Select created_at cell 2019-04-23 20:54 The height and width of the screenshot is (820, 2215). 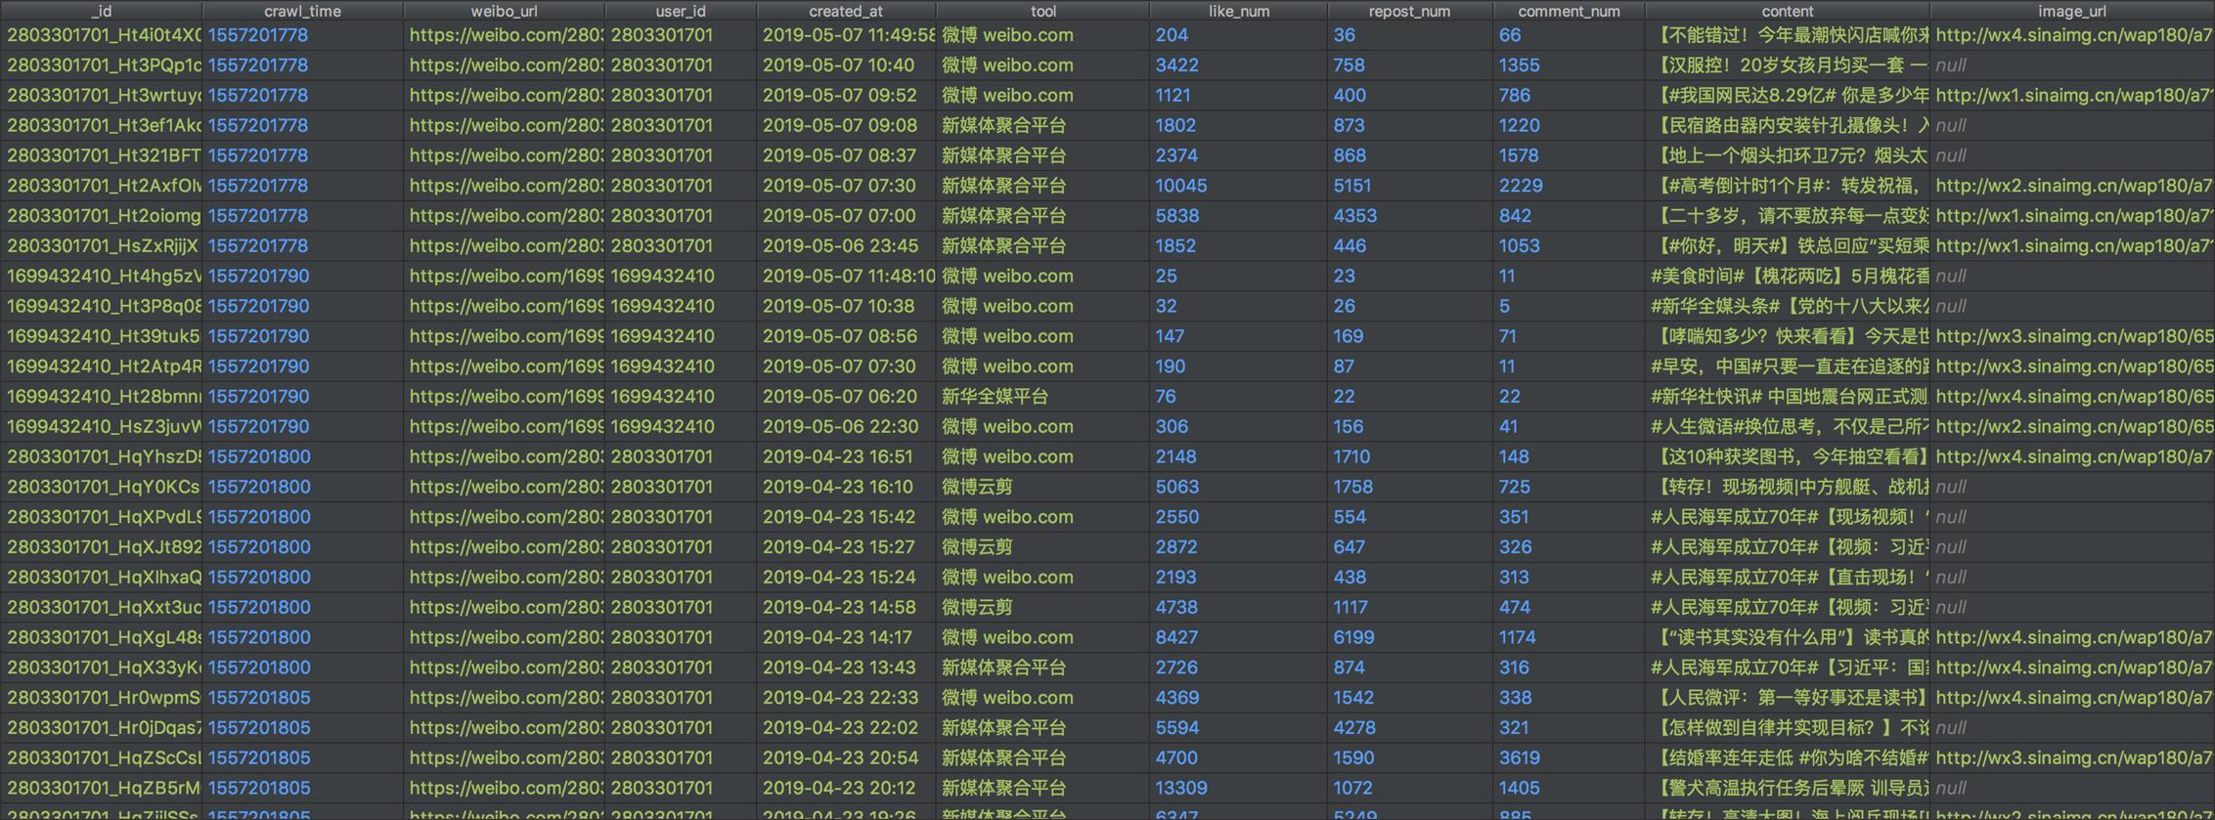pyautogui.click(x=846, y=757)
